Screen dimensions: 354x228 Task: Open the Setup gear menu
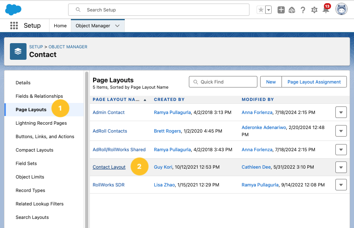314,10
